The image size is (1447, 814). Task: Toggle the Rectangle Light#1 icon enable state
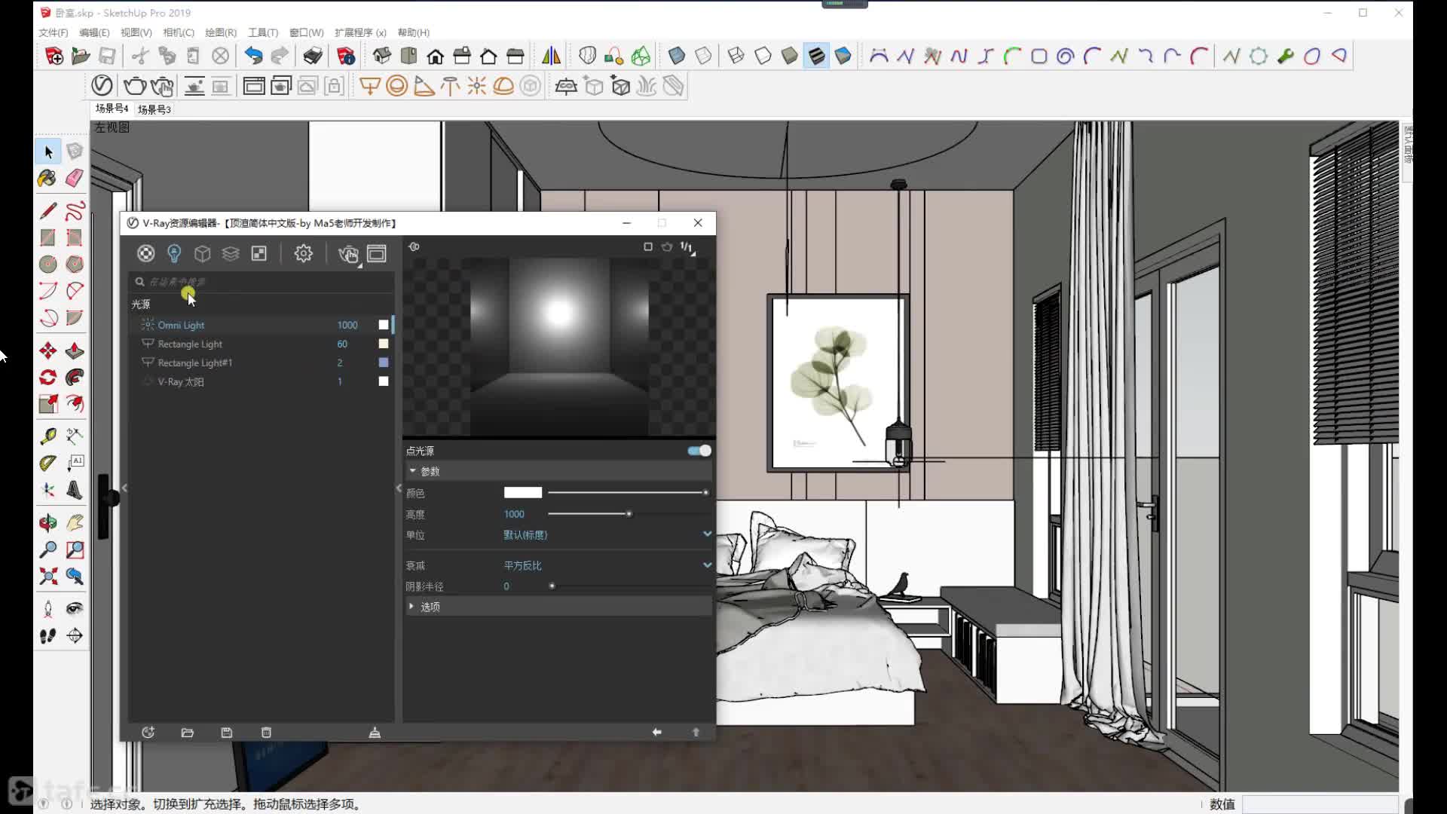pos(148,363)
